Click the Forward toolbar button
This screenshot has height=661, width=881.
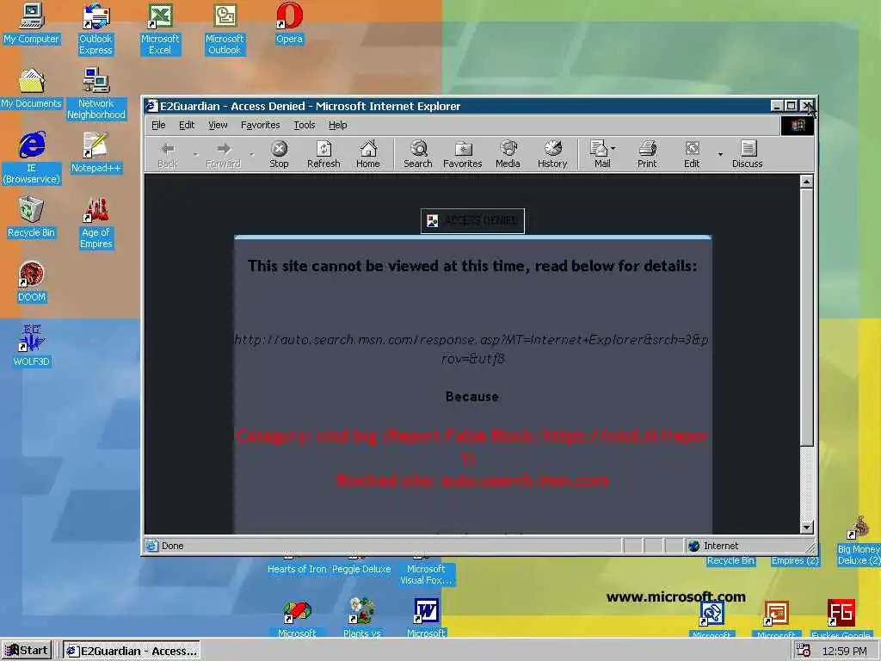click(224, 155)
